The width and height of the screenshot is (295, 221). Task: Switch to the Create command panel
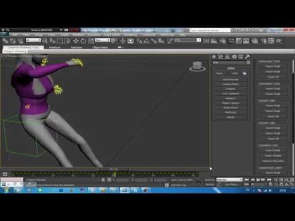(x=214, y=56)
